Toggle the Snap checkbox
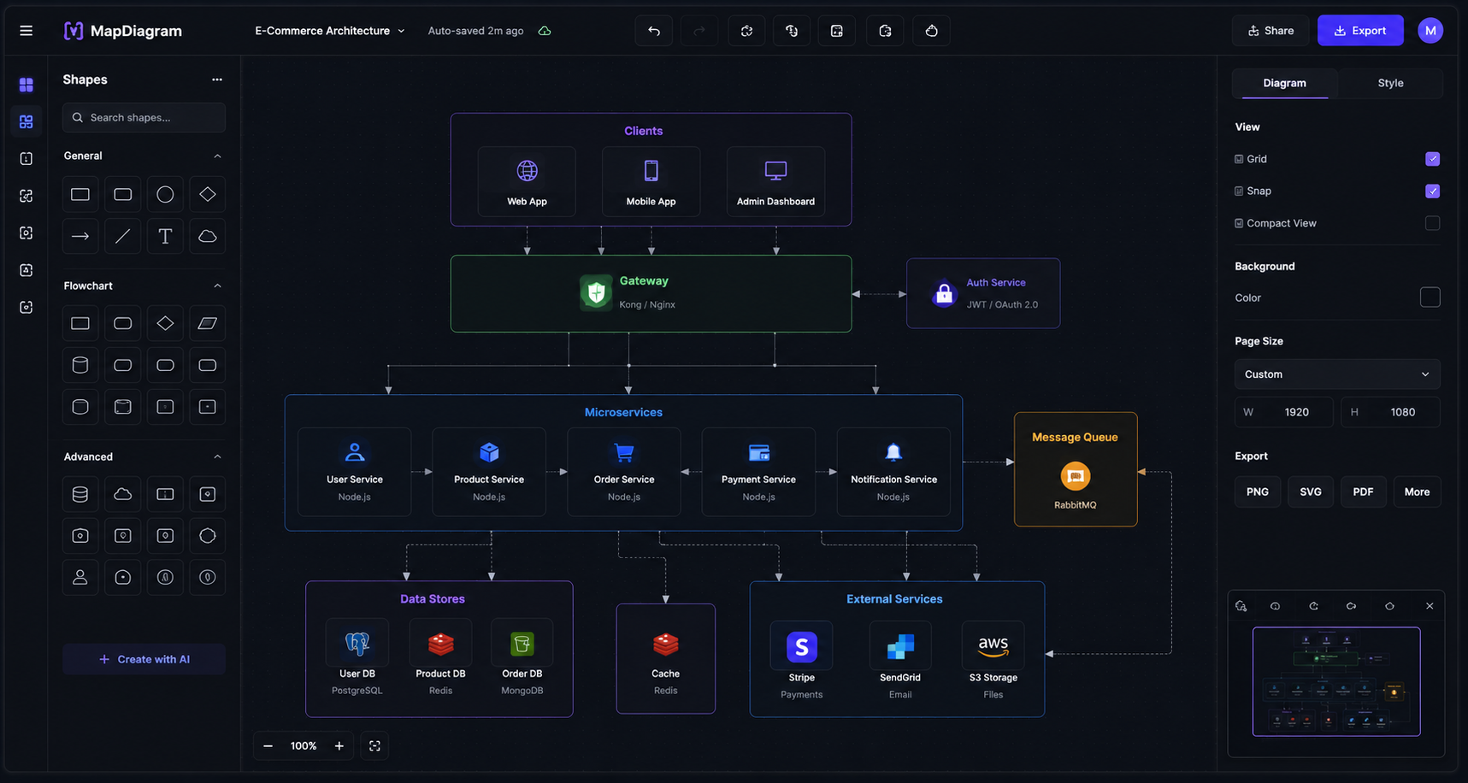The image size is (1468, 783). pyautogui.click(x=1433, y=191)
